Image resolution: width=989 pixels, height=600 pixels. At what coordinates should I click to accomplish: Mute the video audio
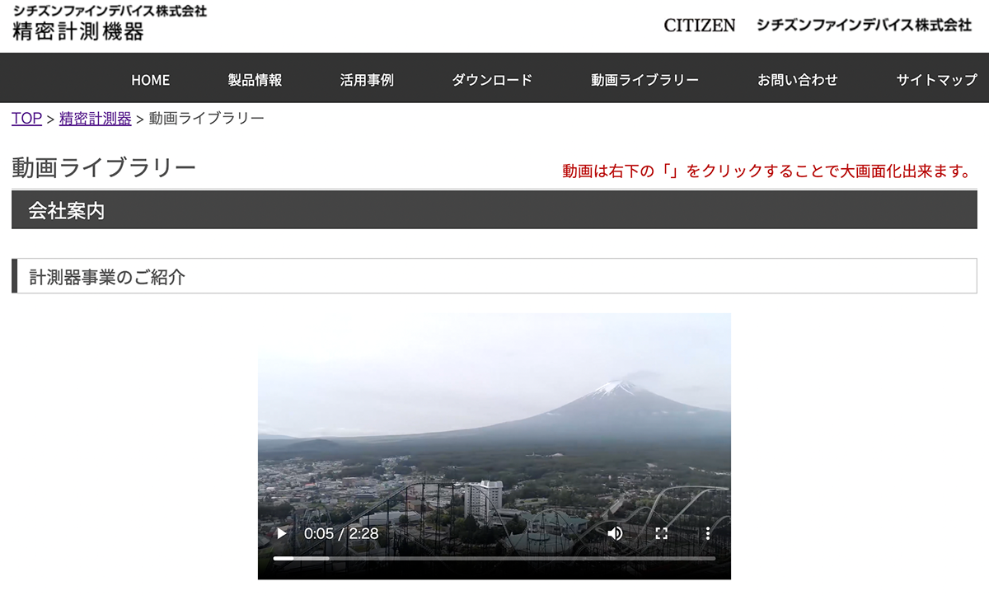pos(615,533)
